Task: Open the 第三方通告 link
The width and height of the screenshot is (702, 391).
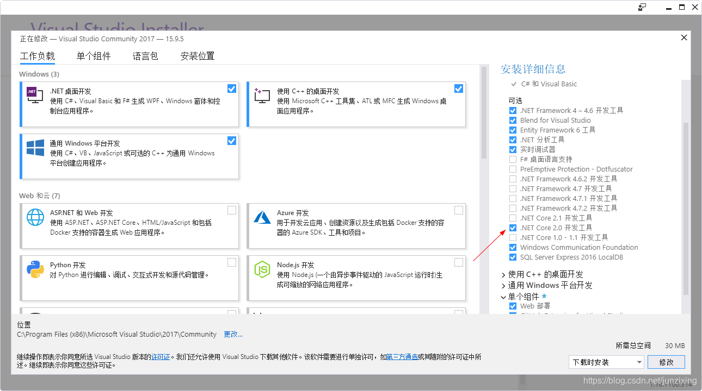Action: click(x=402, y=357)
